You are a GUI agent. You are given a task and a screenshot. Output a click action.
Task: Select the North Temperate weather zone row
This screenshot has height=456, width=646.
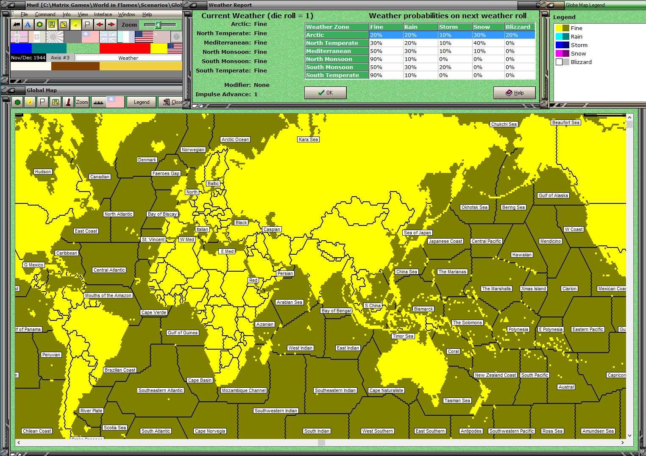point(420,43)
